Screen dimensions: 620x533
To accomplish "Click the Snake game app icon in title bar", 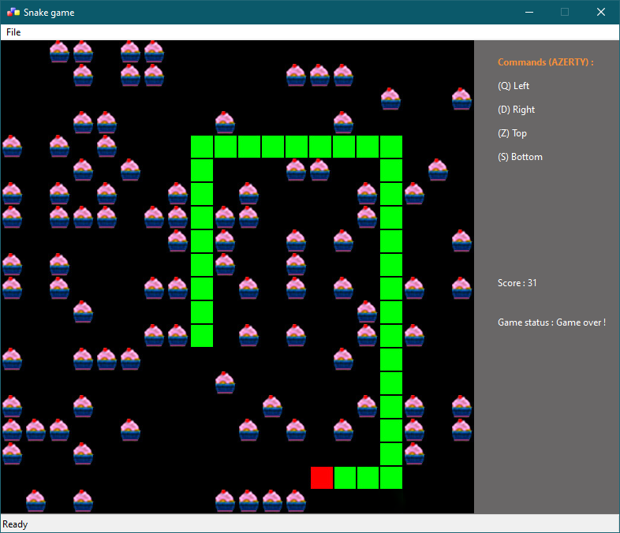I will (x=13, y=13).
